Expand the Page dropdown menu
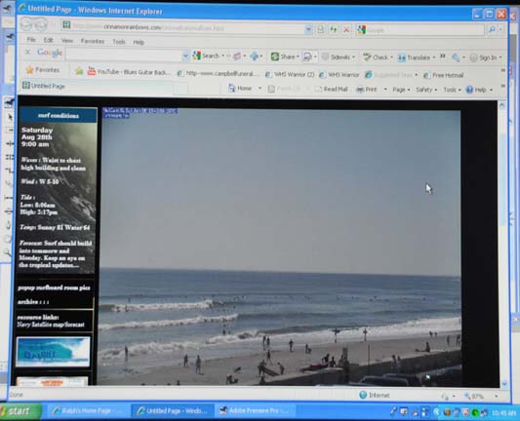Image resolution: width=520 pixels, height=421 pixels. pos(401,90)
